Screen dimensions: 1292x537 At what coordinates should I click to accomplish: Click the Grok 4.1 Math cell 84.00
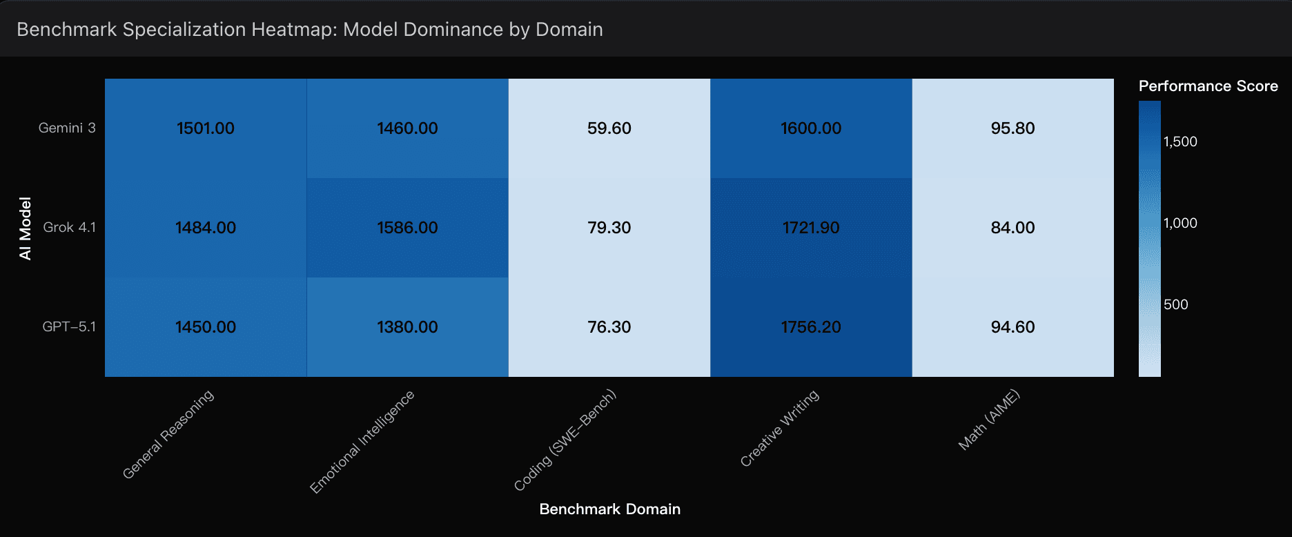[x=1012, y=228]
